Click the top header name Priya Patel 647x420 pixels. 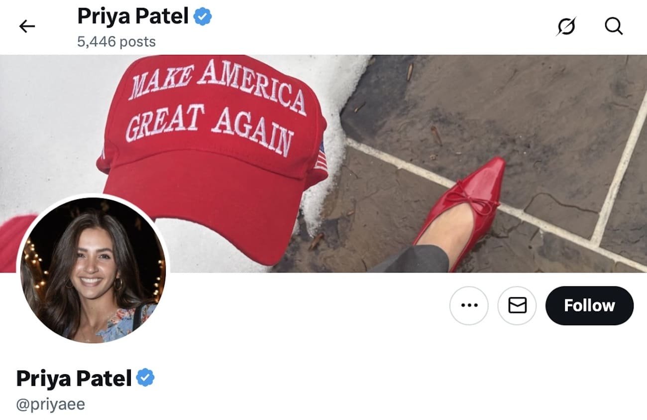tap(133, 16)
